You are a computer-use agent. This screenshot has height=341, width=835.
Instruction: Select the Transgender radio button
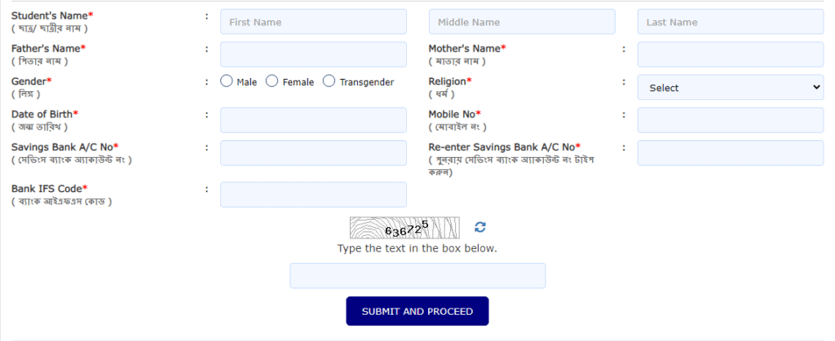coord(329,81)
